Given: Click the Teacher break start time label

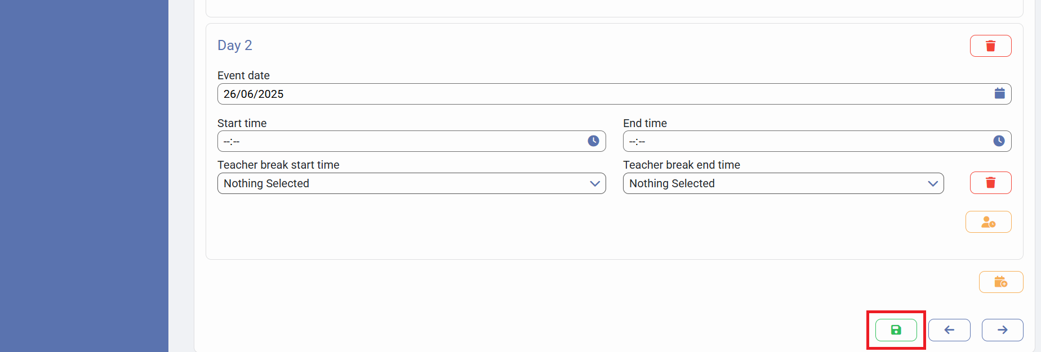Looking at the screenshot, I should tap(278, 165).
